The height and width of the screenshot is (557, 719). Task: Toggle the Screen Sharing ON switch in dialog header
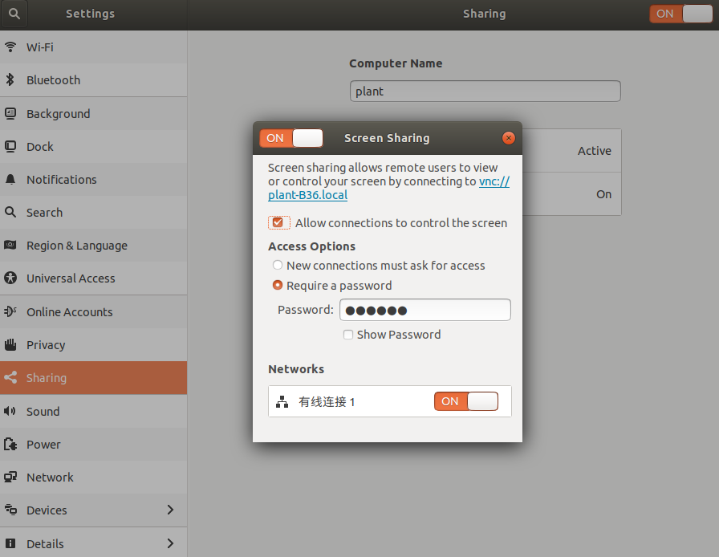point(291,138)
